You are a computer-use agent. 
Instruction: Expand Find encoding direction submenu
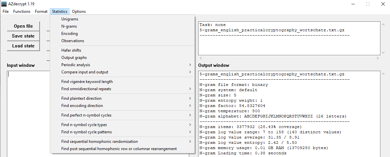(122, 106)
